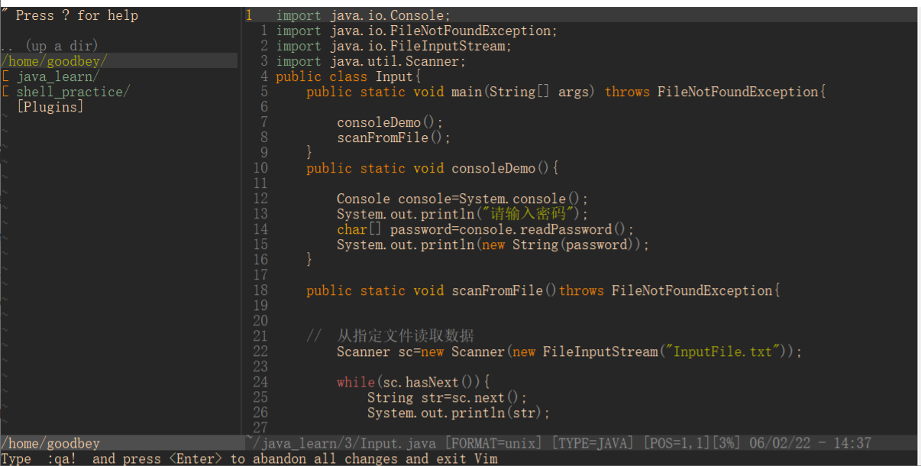Click the 'Console console=System.console();' line
Viewport: 921px width, 466px height.
(463, 199)
